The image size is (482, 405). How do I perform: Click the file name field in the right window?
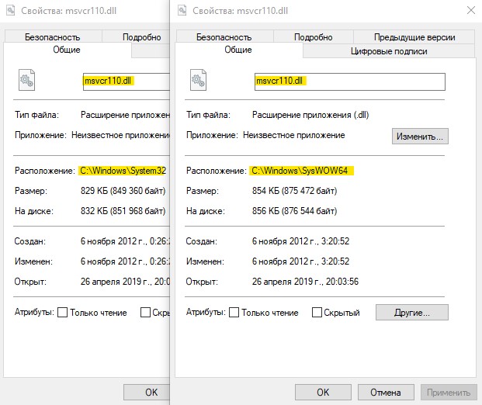350,81
